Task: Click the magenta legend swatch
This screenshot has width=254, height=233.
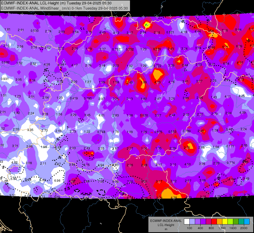Action: click(209, 221)
